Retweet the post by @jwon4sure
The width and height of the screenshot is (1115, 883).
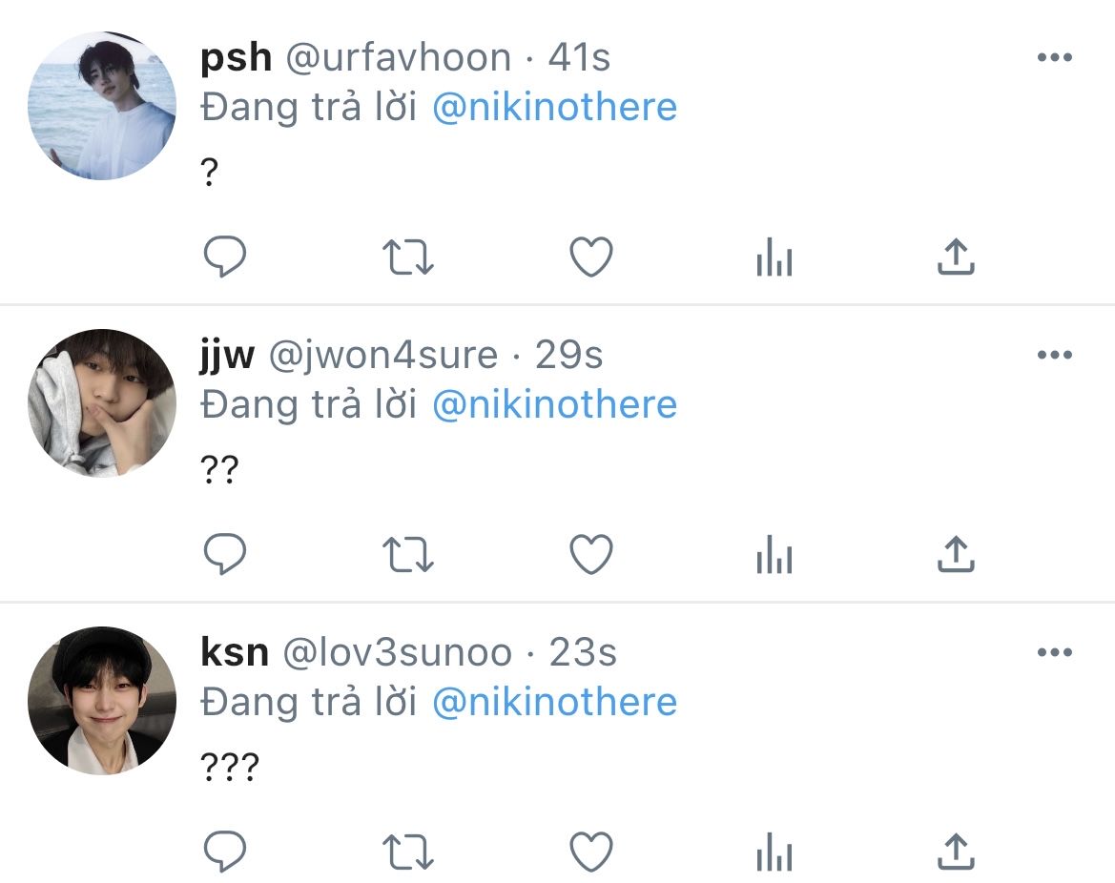click(408, 554)
